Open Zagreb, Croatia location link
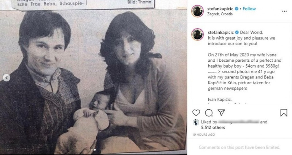292x155 pixels. click(220, 14)
